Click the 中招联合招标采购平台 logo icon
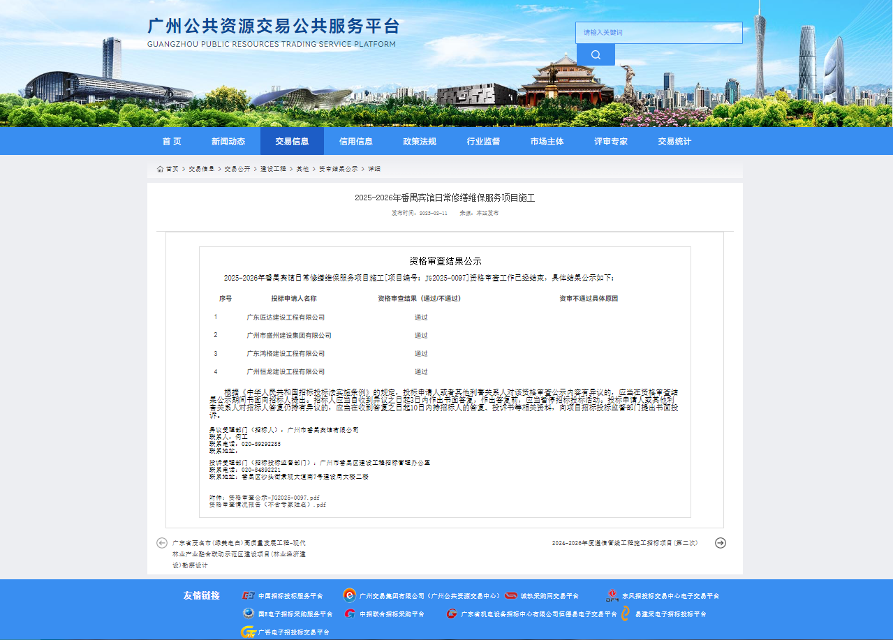This screenshot has height=640, width=893. 349,614
